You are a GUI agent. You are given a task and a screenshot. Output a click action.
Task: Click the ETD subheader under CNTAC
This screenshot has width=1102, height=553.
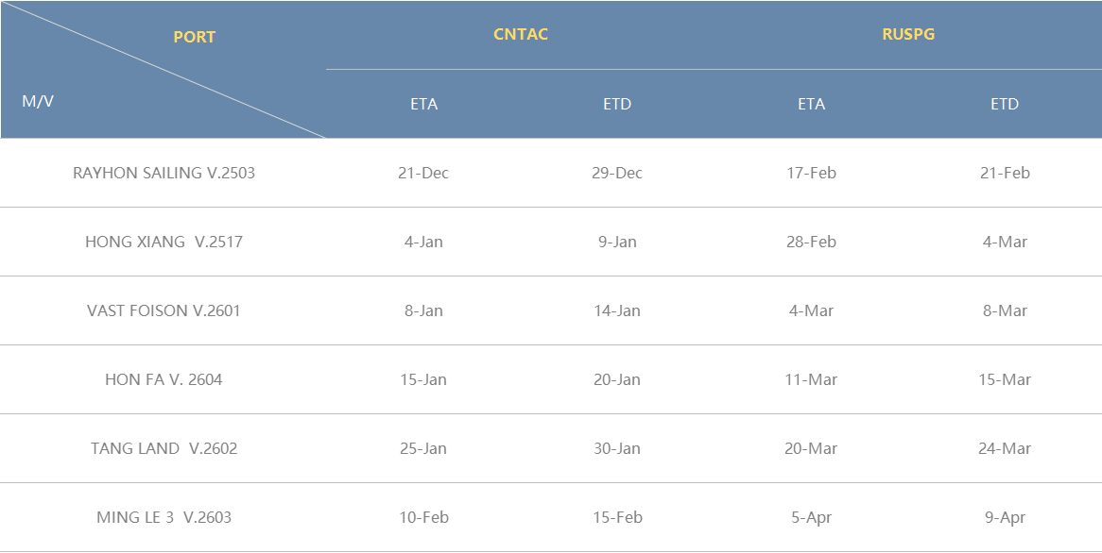tap(617, 104)
